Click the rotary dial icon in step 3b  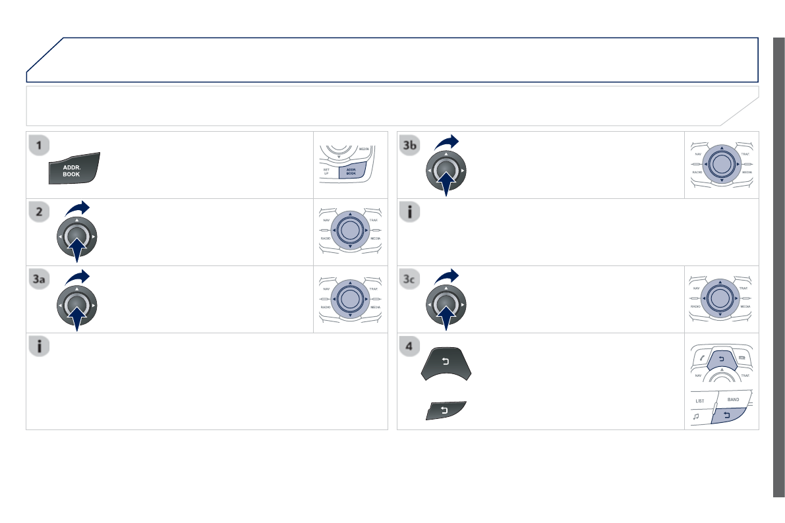point(446,169)
